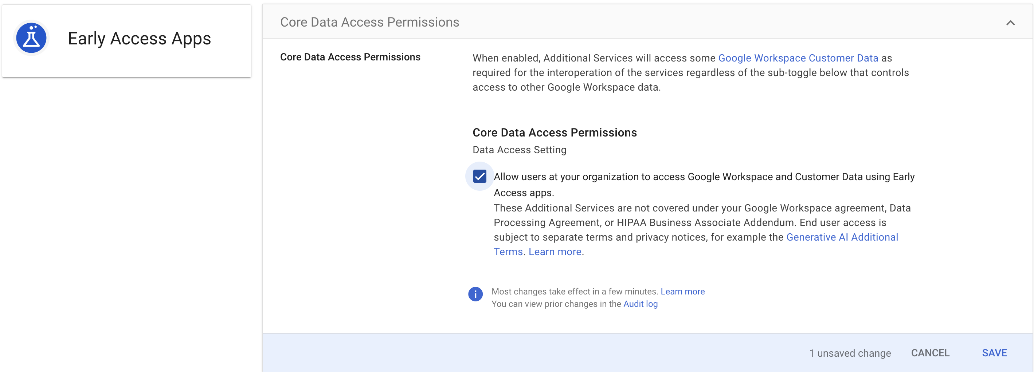Click Learn more next to changes take effect
Viewport: 1034px width, 372px height.
pyautogui.click(x=682, y=292)
